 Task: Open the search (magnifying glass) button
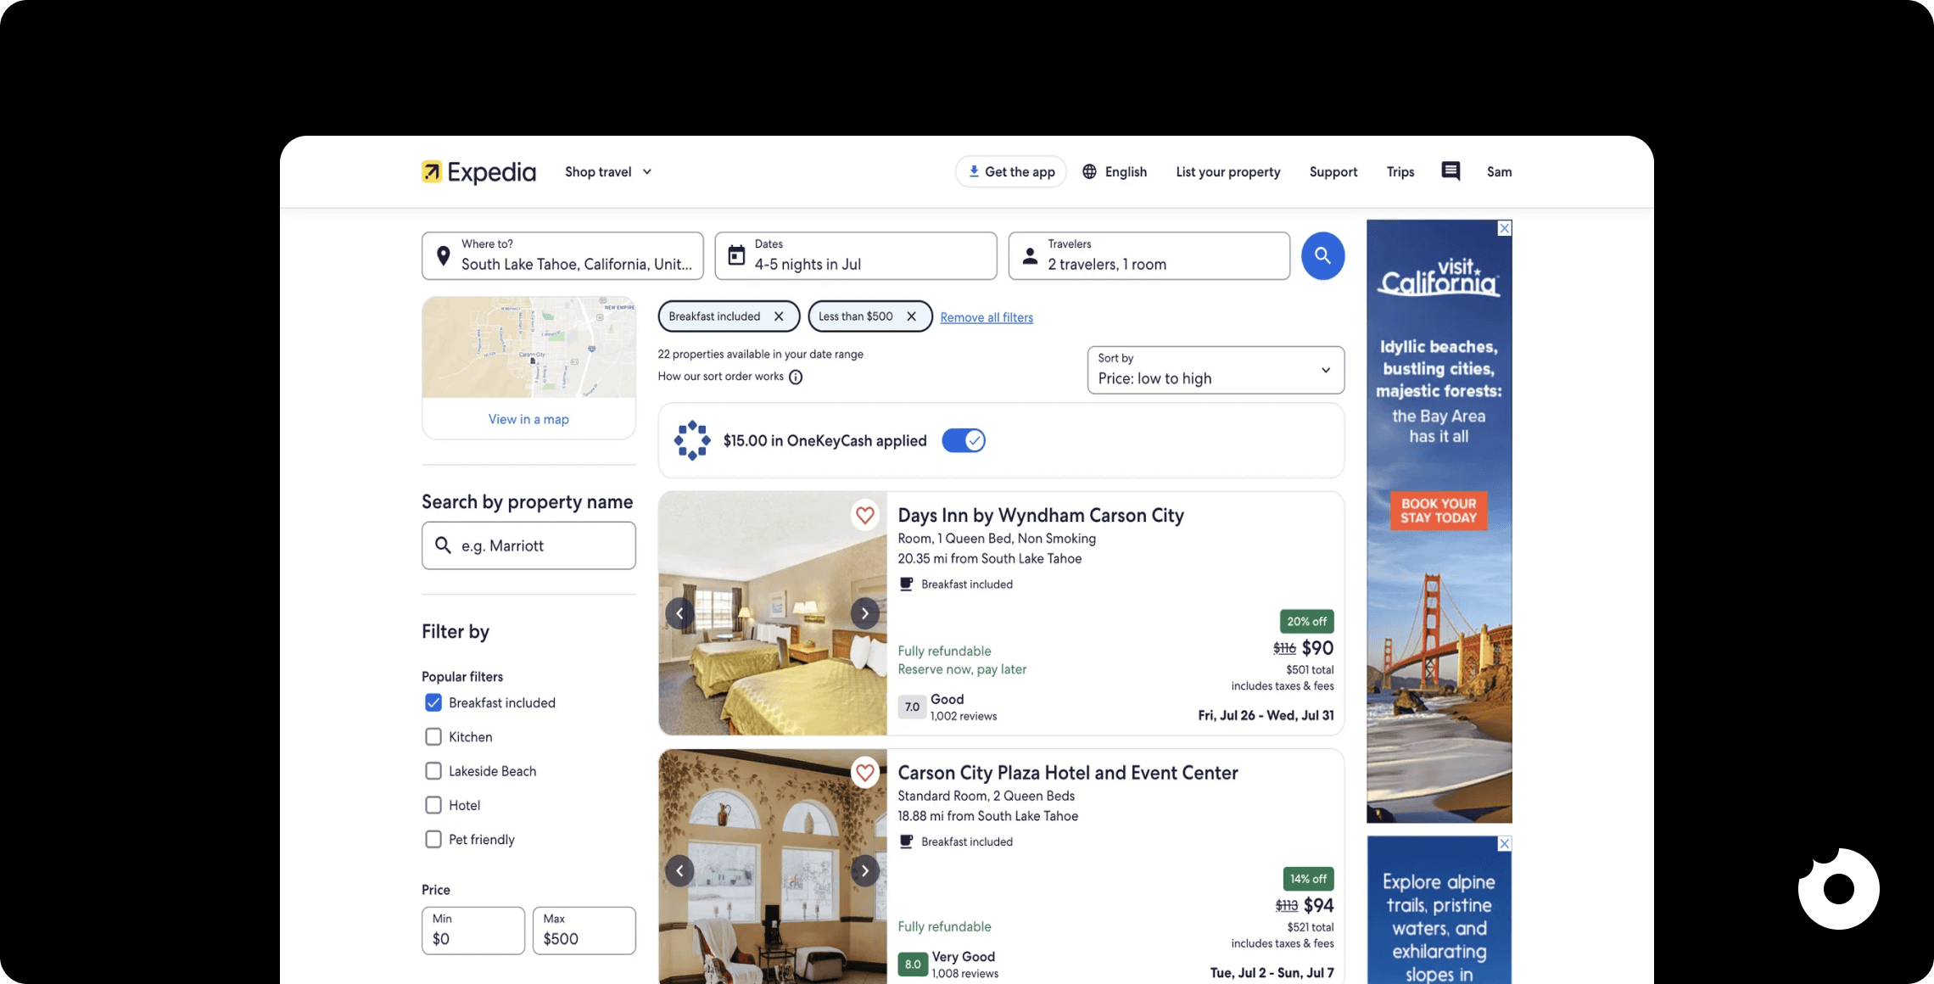(x=1322, y=255)
